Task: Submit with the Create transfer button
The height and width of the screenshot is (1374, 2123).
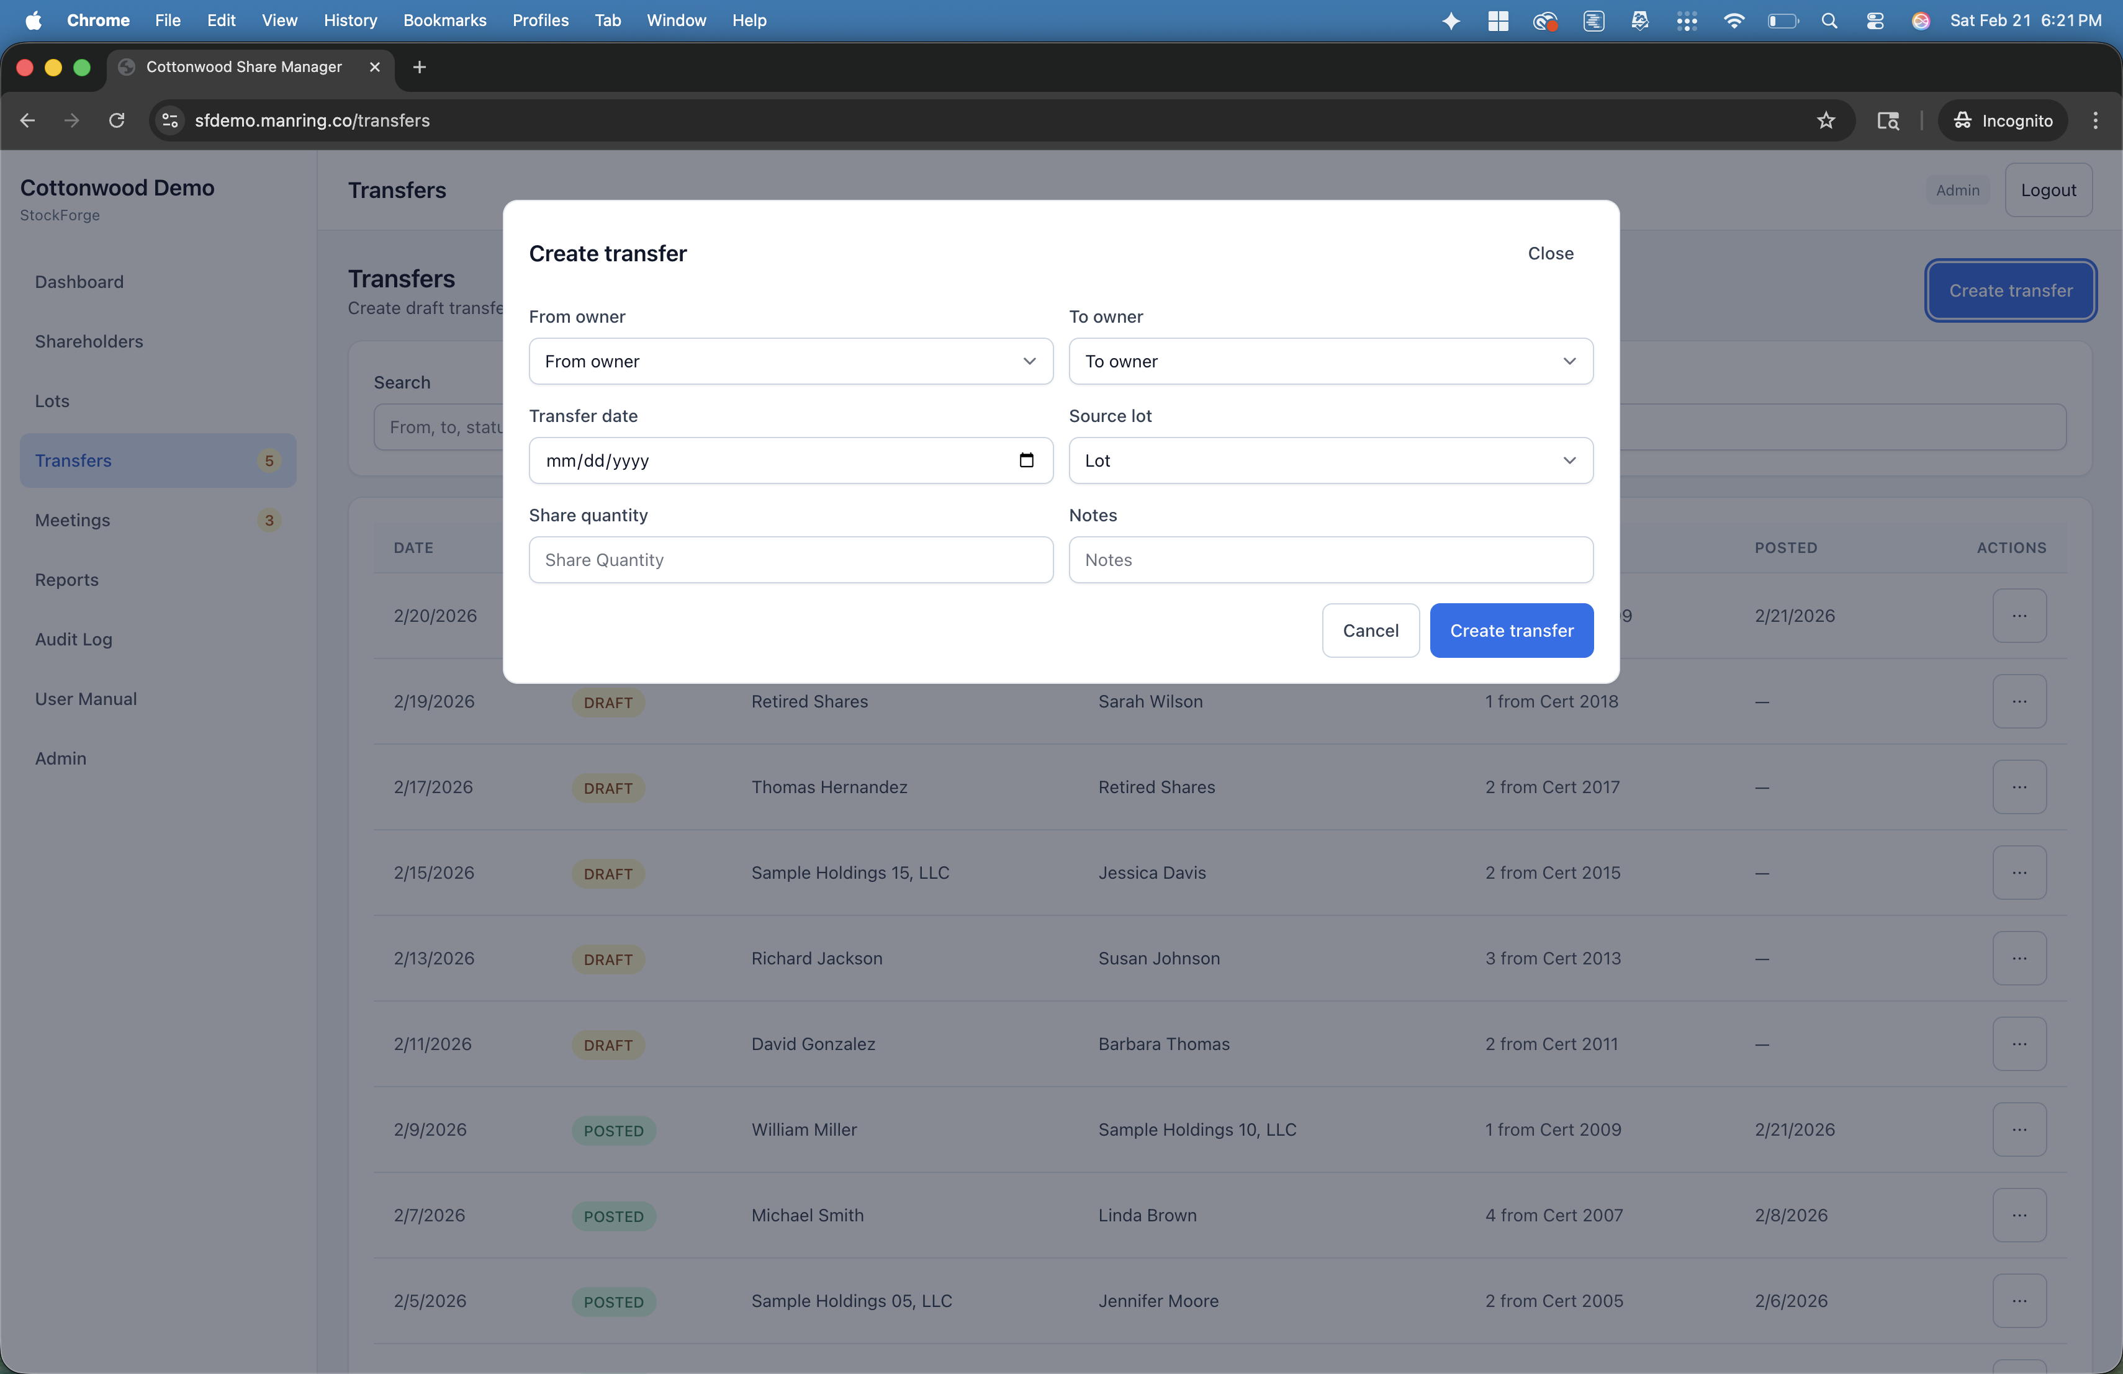Action: point(1511,631)
